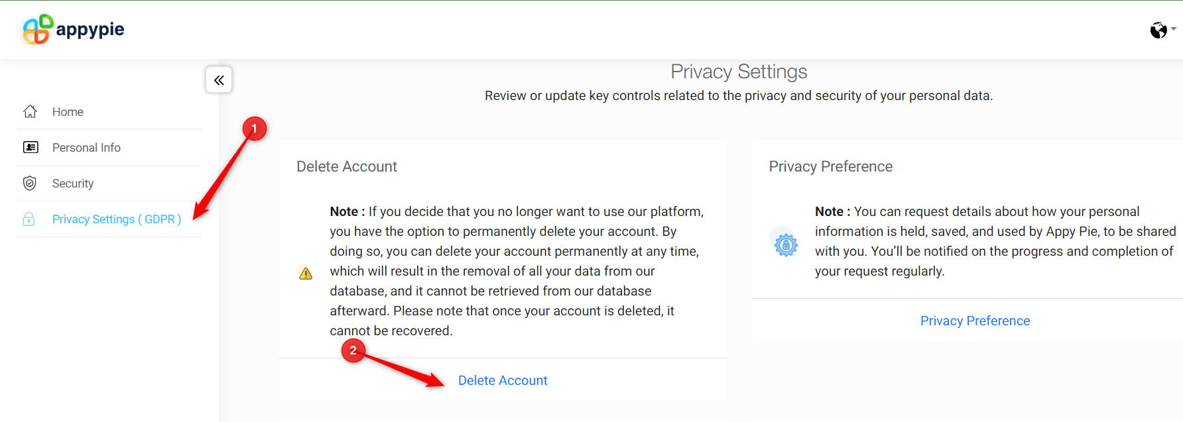The height and width of the screenshot is (422, 1183).
Task: Navigate to Home from the sidebar
Action: point(68,111)
